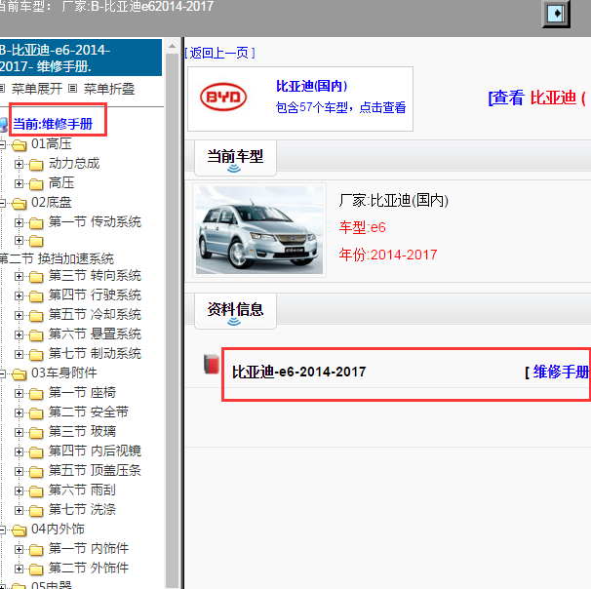591x589 pixels.
Task: Click folder icon beside 第一节 座椅
Action: (x=36, y=394)
